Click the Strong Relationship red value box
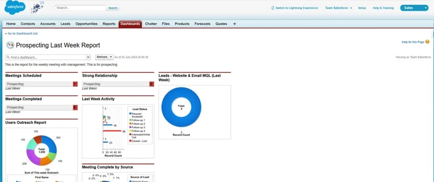This screenshot has width=434, height=182. (152, 84)
